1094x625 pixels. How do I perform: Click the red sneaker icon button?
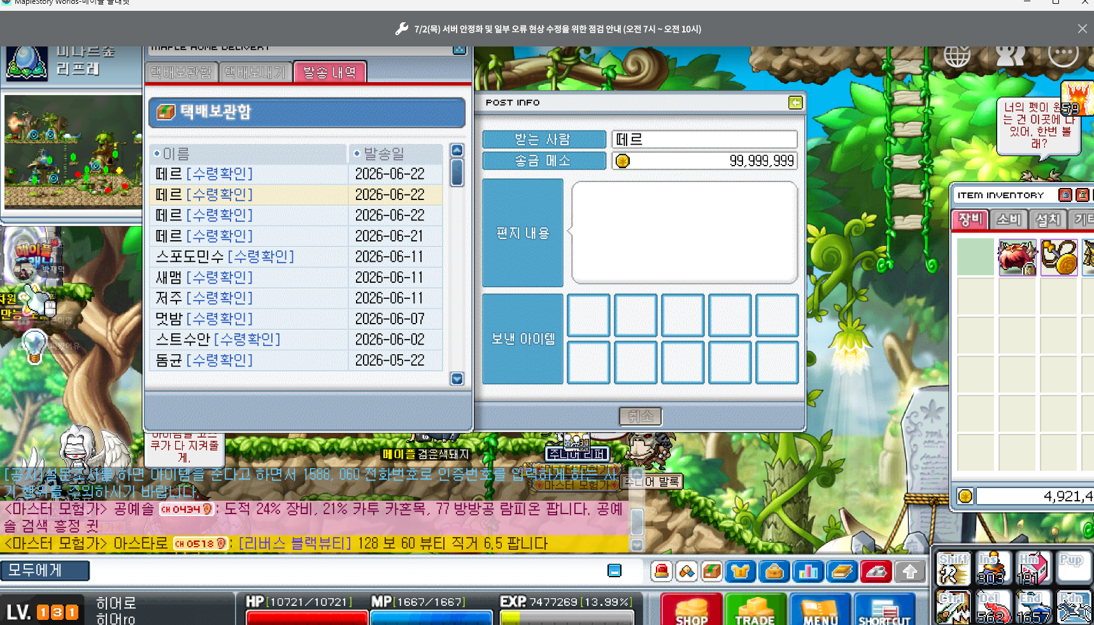pos(876,571)
